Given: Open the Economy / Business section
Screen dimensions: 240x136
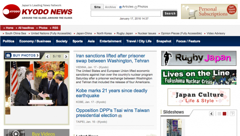Looking at the screenshot, I should pyautogui.click(x=35, y=41).
